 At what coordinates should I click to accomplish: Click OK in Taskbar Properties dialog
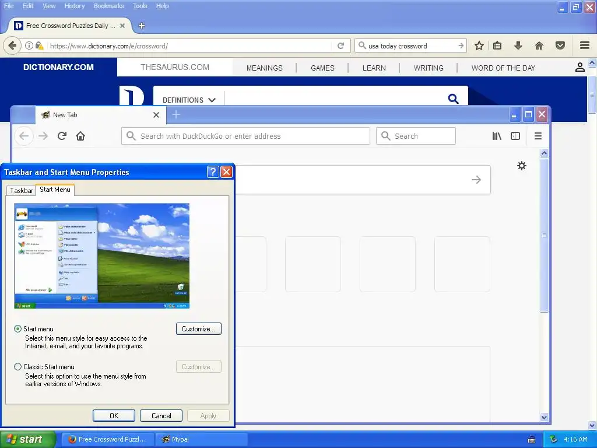pyautogui.click(x=114, y=415)
